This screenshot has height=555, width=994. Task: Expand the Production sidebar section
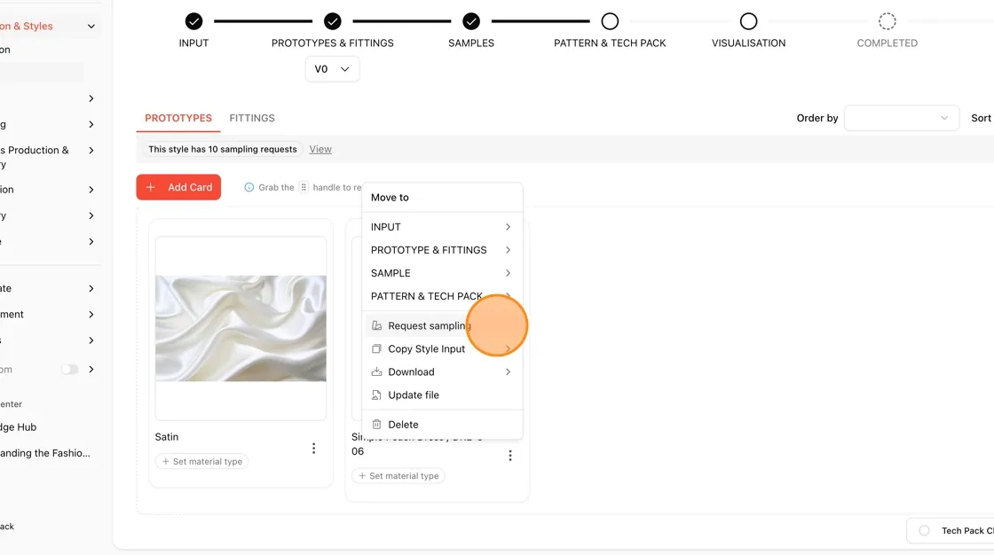91,150
